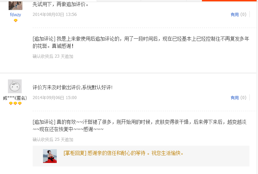Click the 2014年09月06日 15:00 timestamp
This screenshot has width=258, height=174.
(x=55, y=98)
